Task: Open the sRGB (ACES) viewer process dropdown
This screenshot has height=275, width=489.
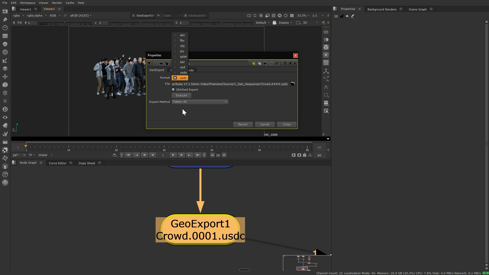Action: point(80,16)
